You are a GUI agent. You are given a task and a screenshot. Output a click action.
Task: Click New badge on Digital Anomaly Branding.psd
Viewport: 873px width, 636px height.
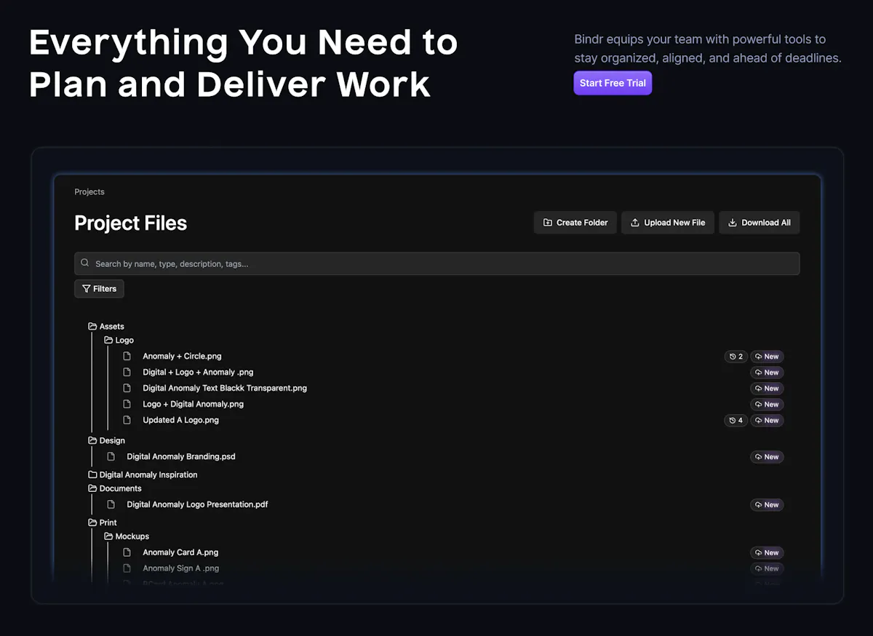click(x=767, y=457)
